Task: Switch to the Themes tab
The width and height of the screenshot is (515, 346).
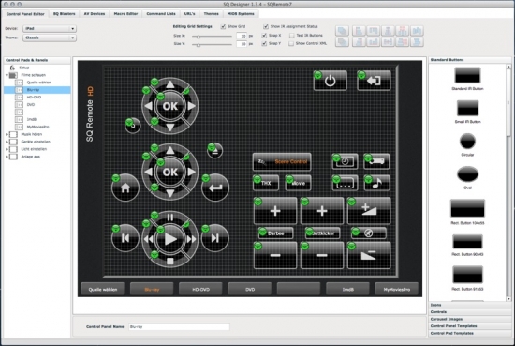Action: tap(211, 14)
